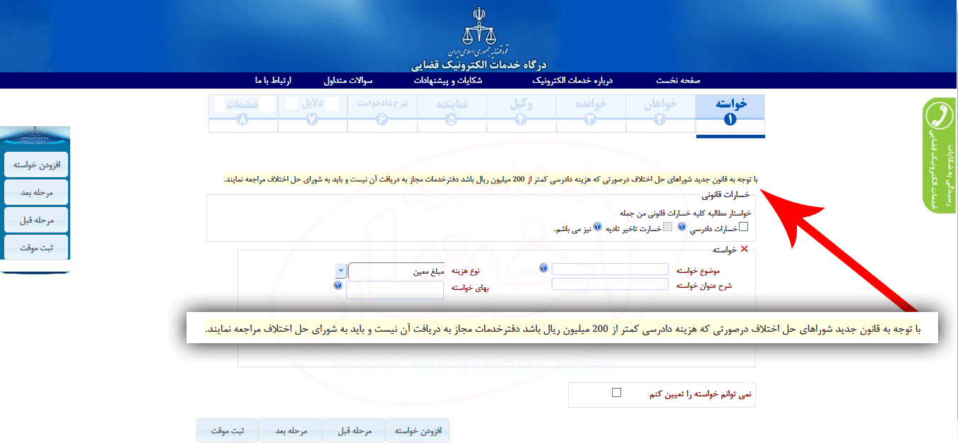Click bottom مرحله بعد button
The height and width of the screenshot is (446, 958).
click(291, 430)
